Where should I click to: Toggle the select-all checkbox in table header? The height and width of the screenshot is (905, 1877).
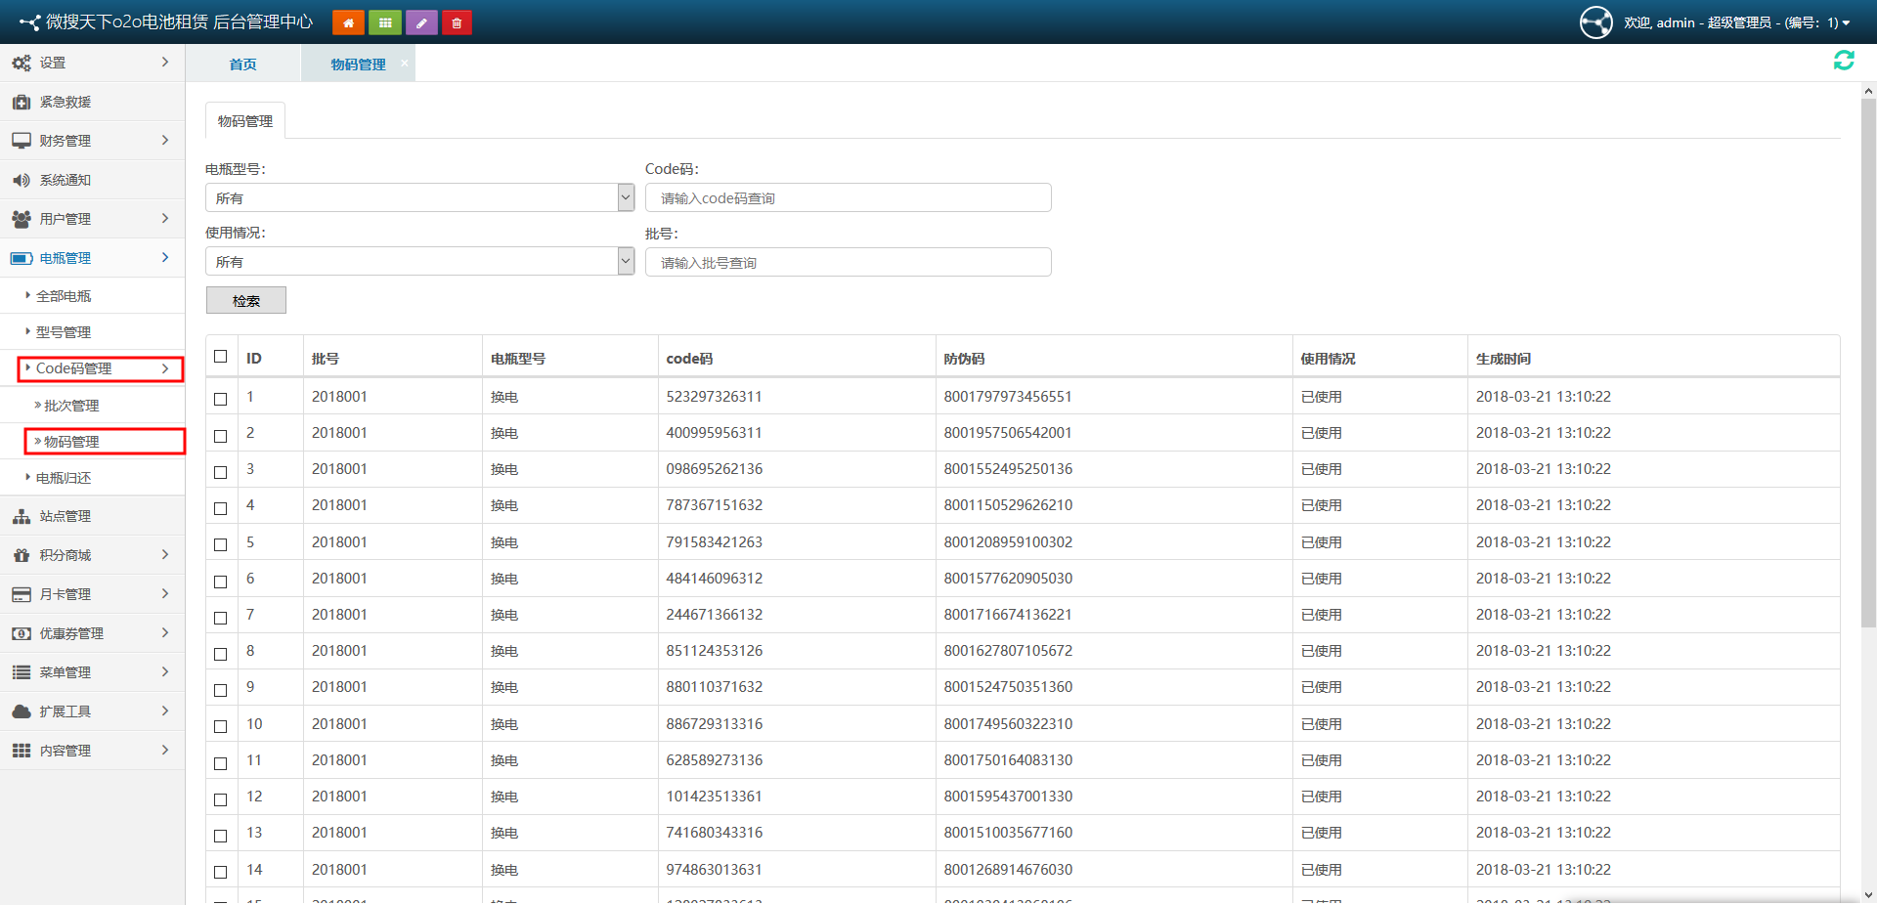tap(221, 357)
